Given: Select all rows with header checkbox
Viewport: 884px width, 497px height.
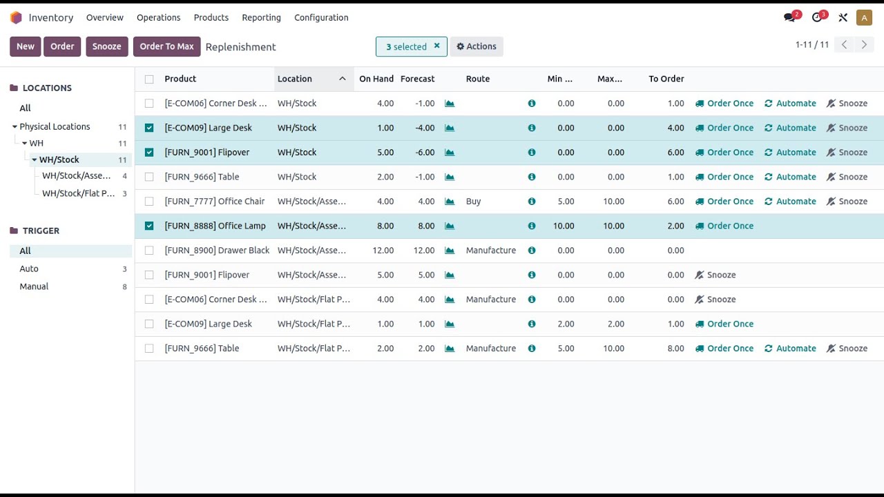Looking at the screenshot, I should (149, 79).
